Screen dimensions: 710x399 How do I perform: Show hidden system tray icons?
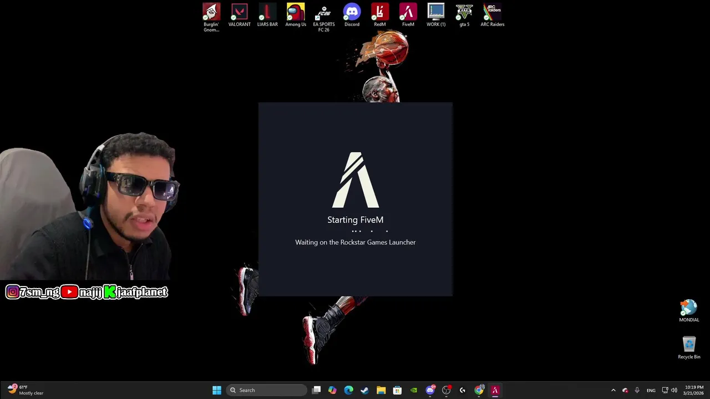pyautogui.click(x=613, y=390)
